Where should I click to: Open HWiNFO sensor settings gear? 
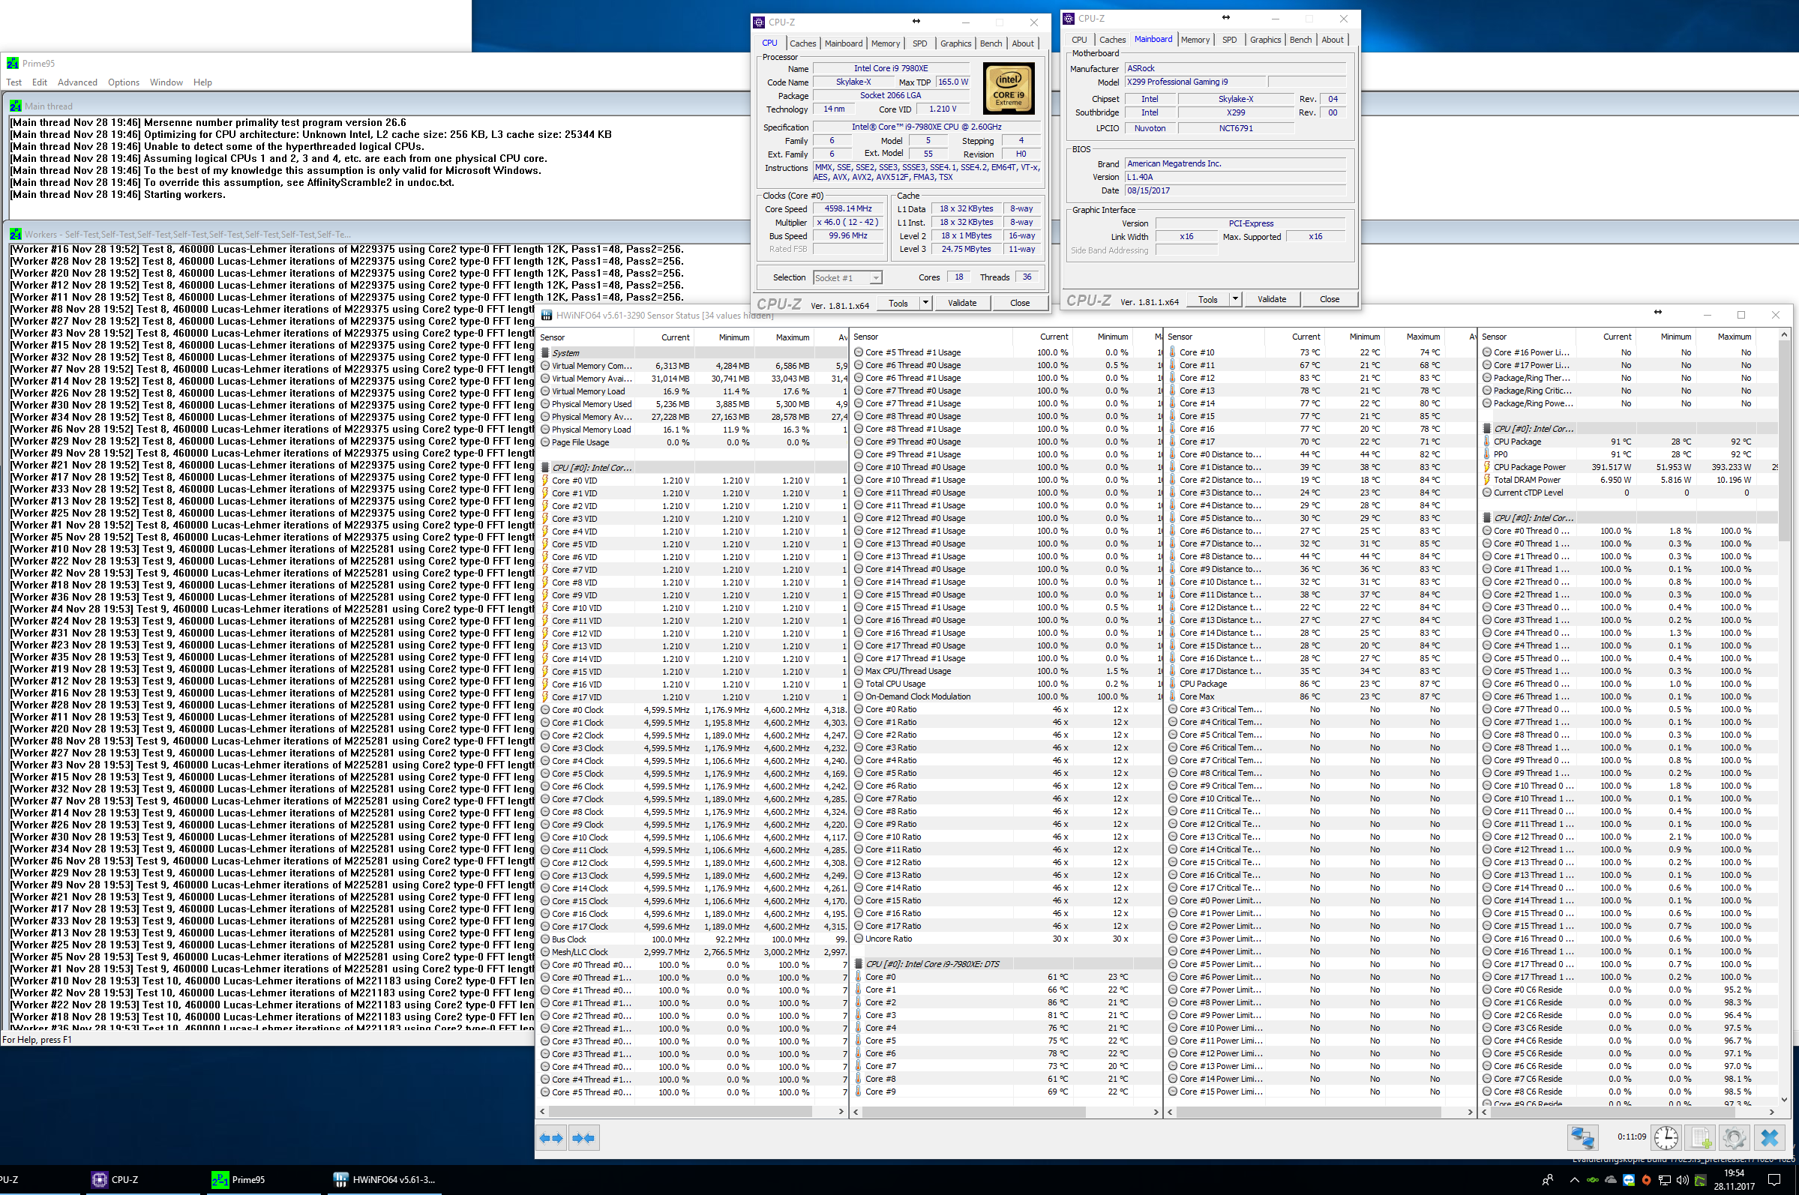pyautogui.click(x=1734, y=1138)
